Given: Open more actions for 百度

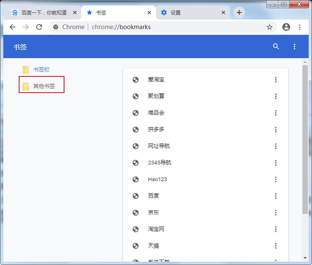Looking at the screenshot, I should coord(276,196).
